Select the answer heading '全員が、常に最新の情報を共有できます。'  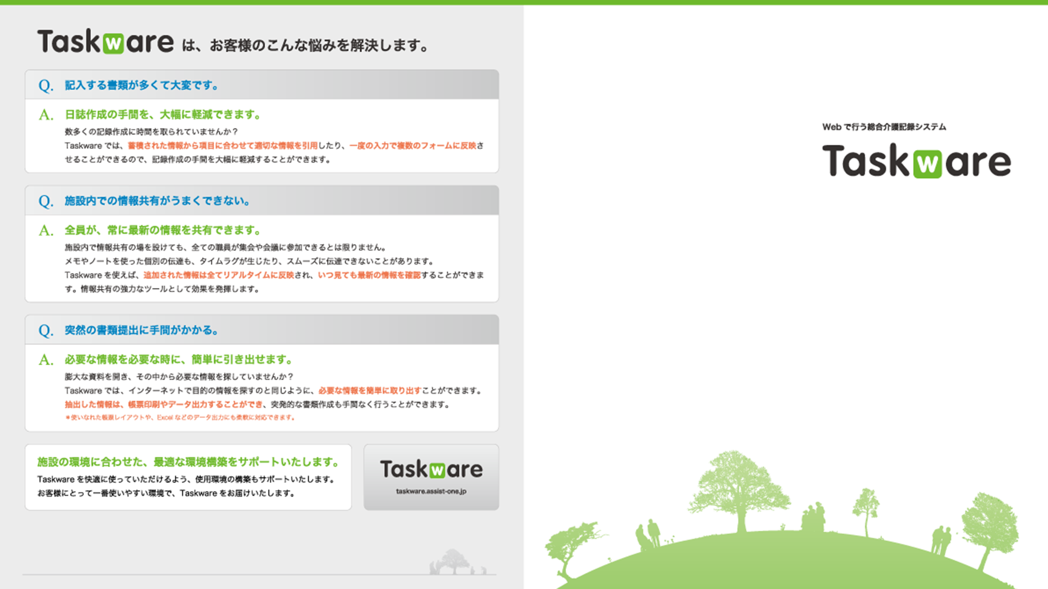pyautogui.click(x=163, y=230)
